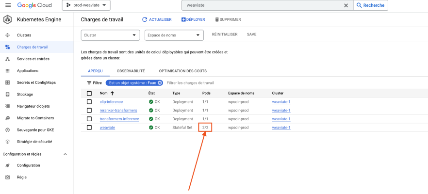The width and height of the screenshot is (428, 194).
Task: Open the transformers-inference workload link
Action: (119, 119)
